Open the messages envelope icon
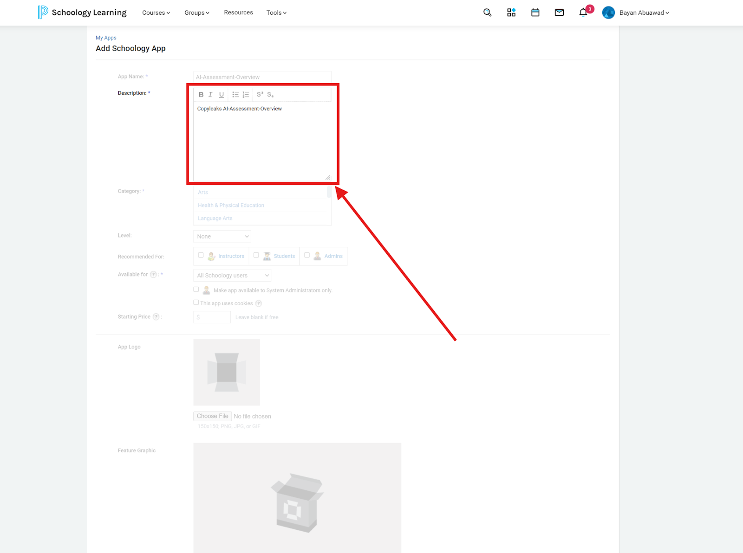This screenshot has width=743, height=553. click(x=559, y=13)
